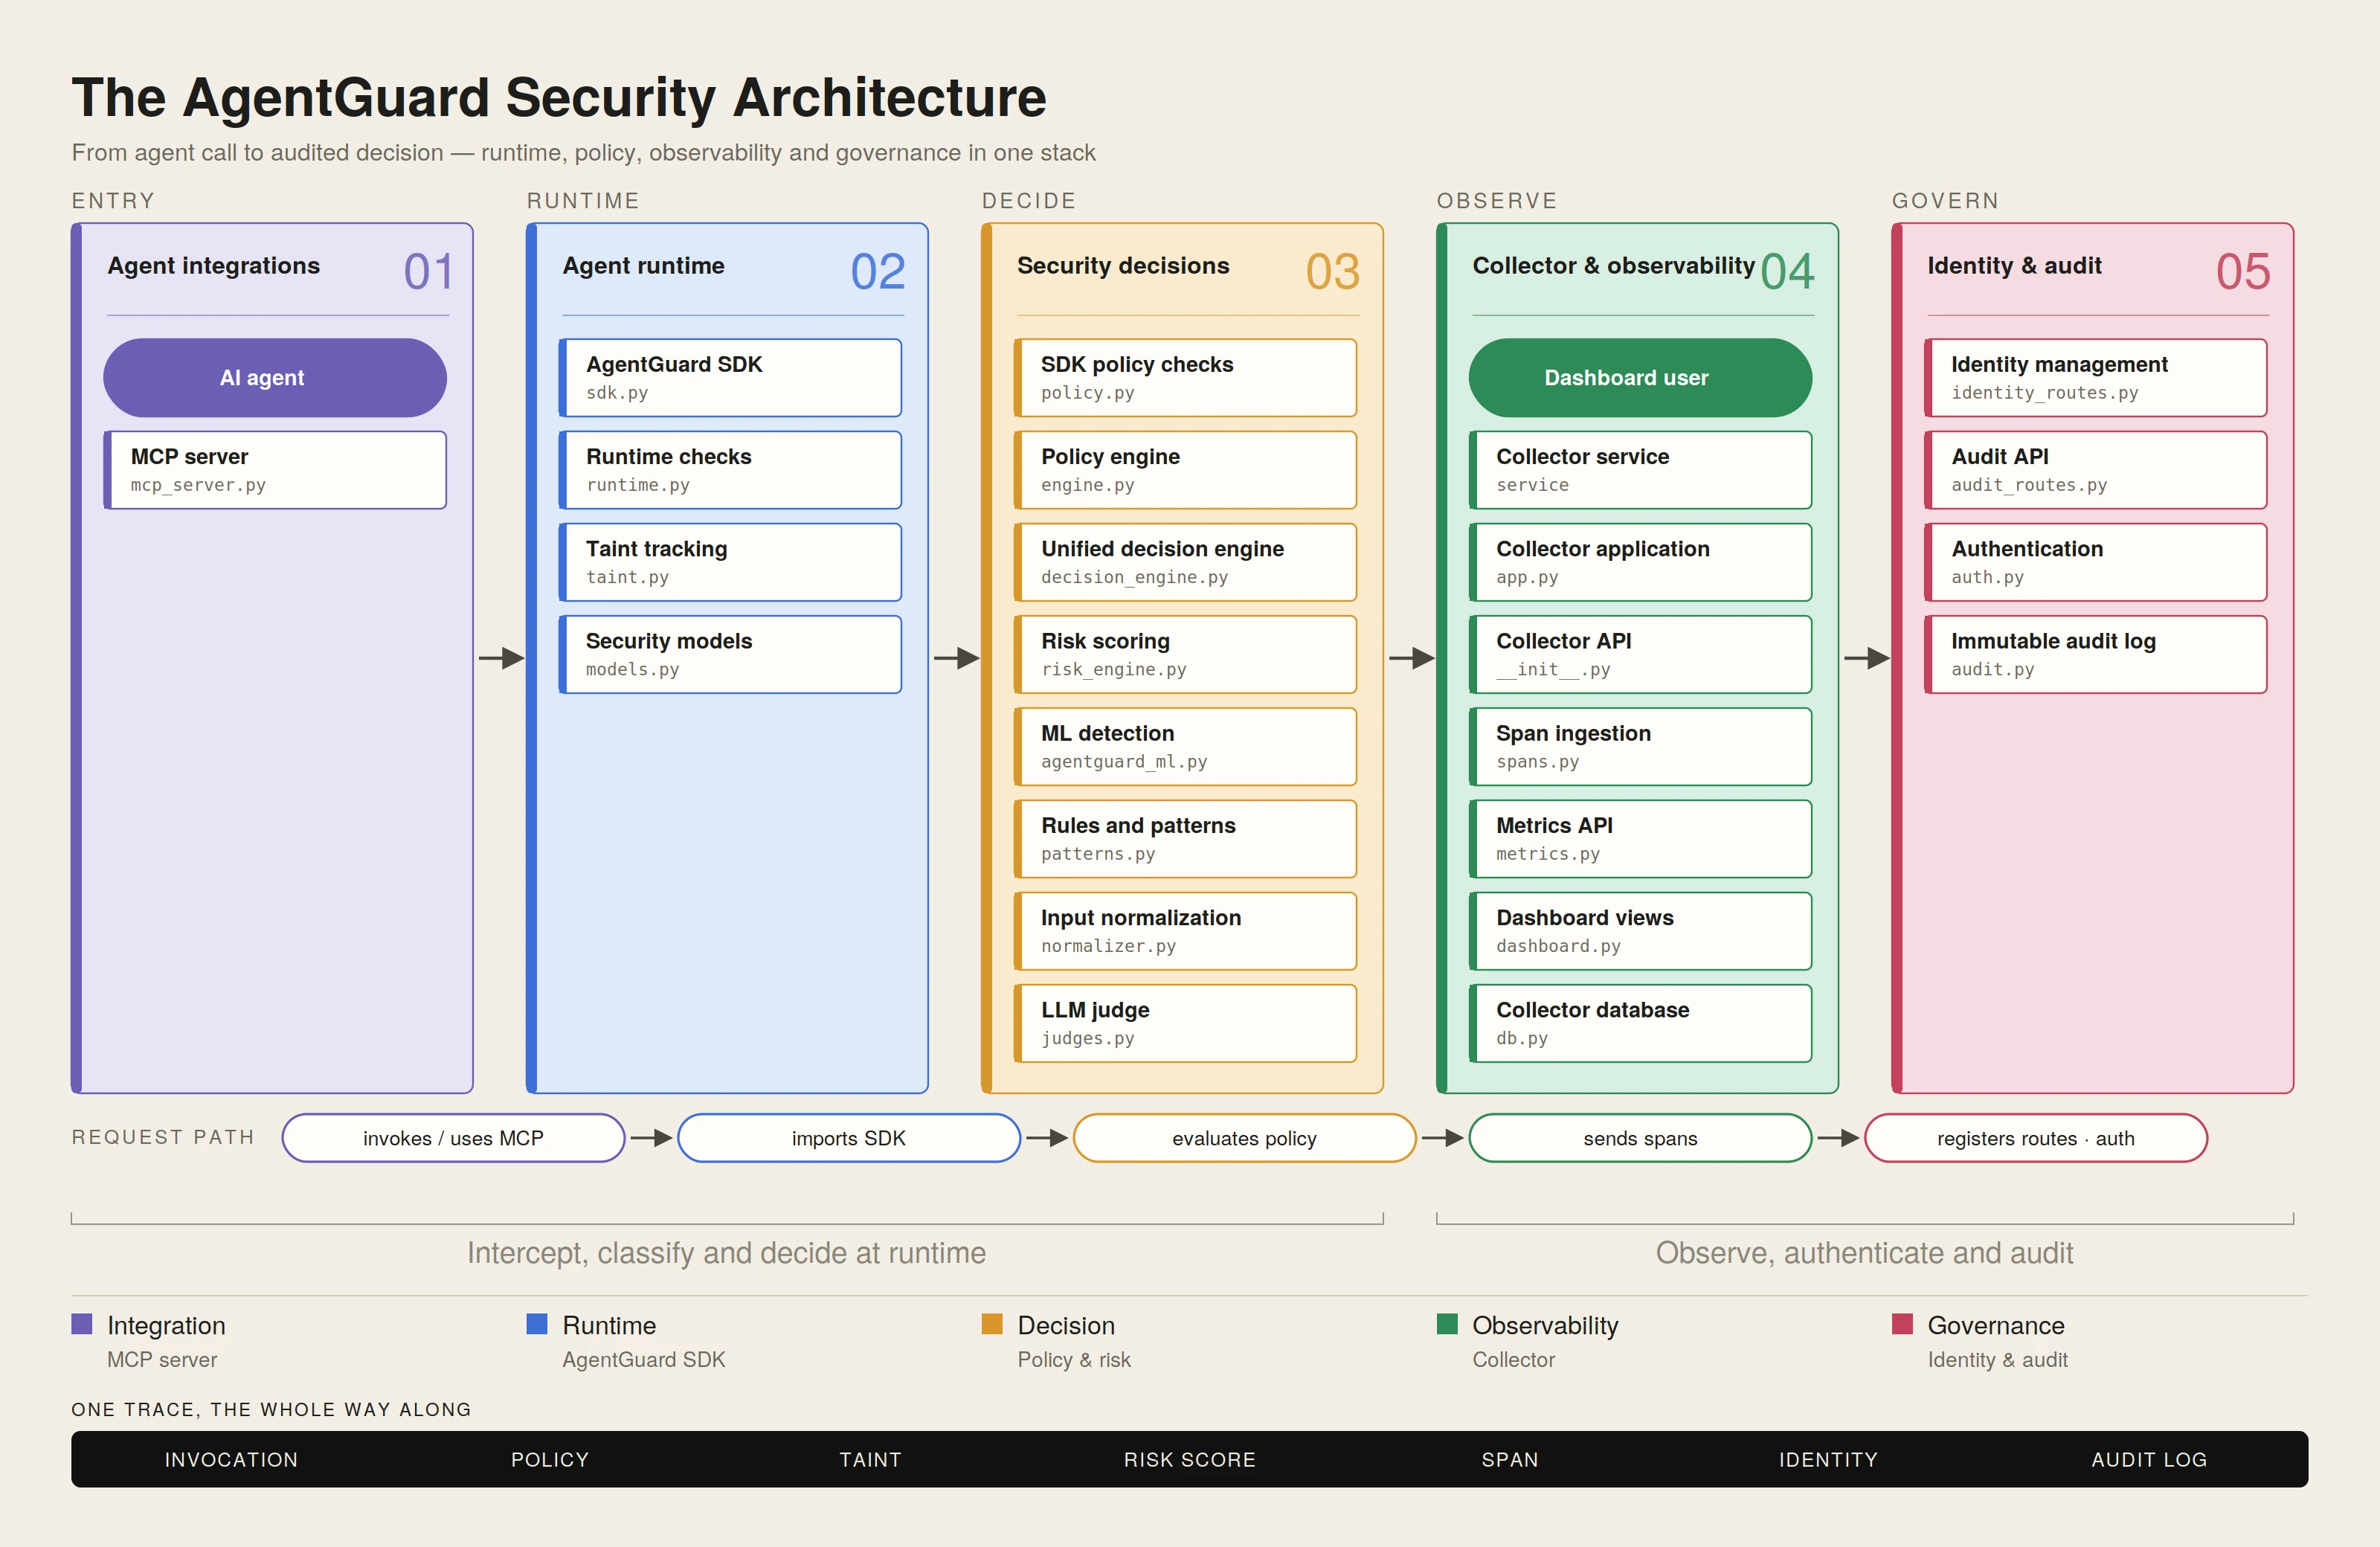Select the Collector service card
This screenshot has height=1547, width=2380.
[x=1640, y=470]
